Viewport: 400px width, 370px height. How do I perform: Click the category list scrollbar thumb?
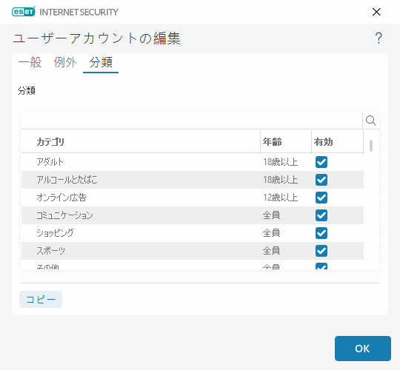(371, 146)
